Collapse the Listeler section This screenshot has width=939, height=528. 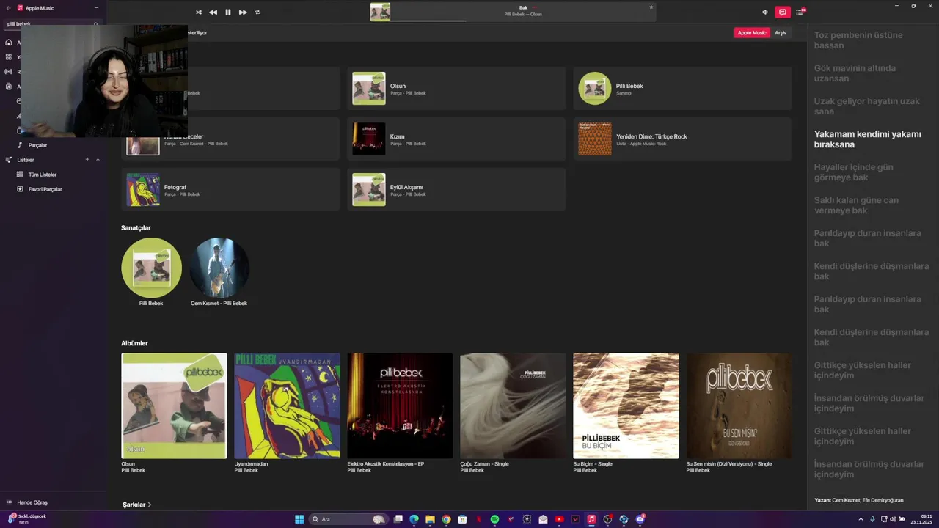[x=98, y=160]
